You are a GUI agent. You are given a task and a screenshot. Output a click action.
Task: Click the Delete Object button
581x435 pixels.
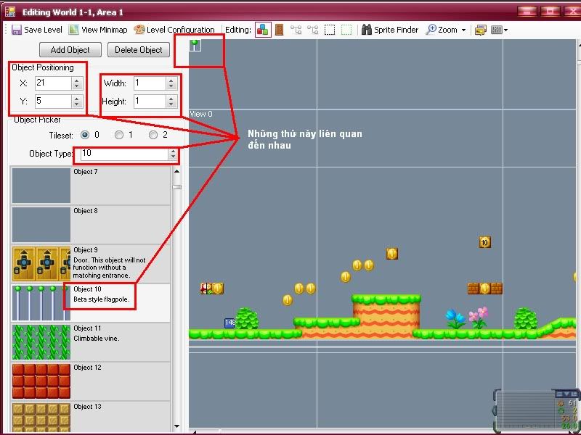[x=139, y=49]
